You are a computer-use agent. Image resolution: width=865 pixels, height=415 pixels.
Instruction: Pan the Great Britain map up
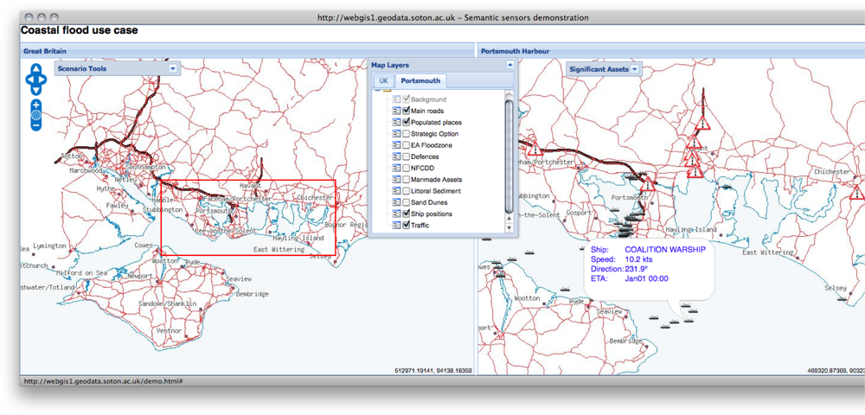35,70
